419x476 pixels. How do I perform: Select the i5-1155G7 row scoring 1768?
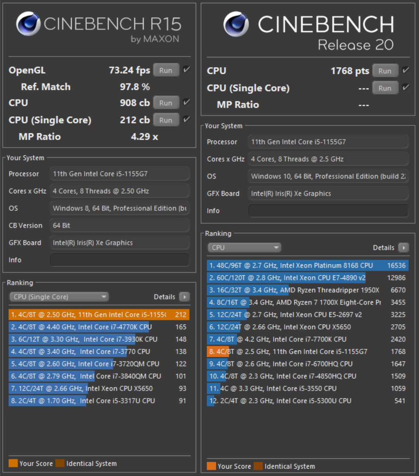click(x=308, y=352)
